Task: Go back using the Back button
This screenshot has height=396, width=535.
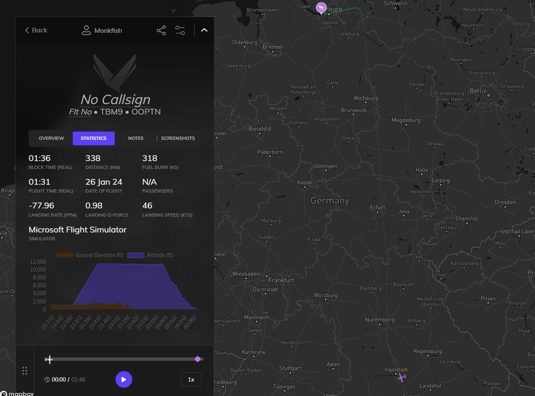Action: (36, 30)
